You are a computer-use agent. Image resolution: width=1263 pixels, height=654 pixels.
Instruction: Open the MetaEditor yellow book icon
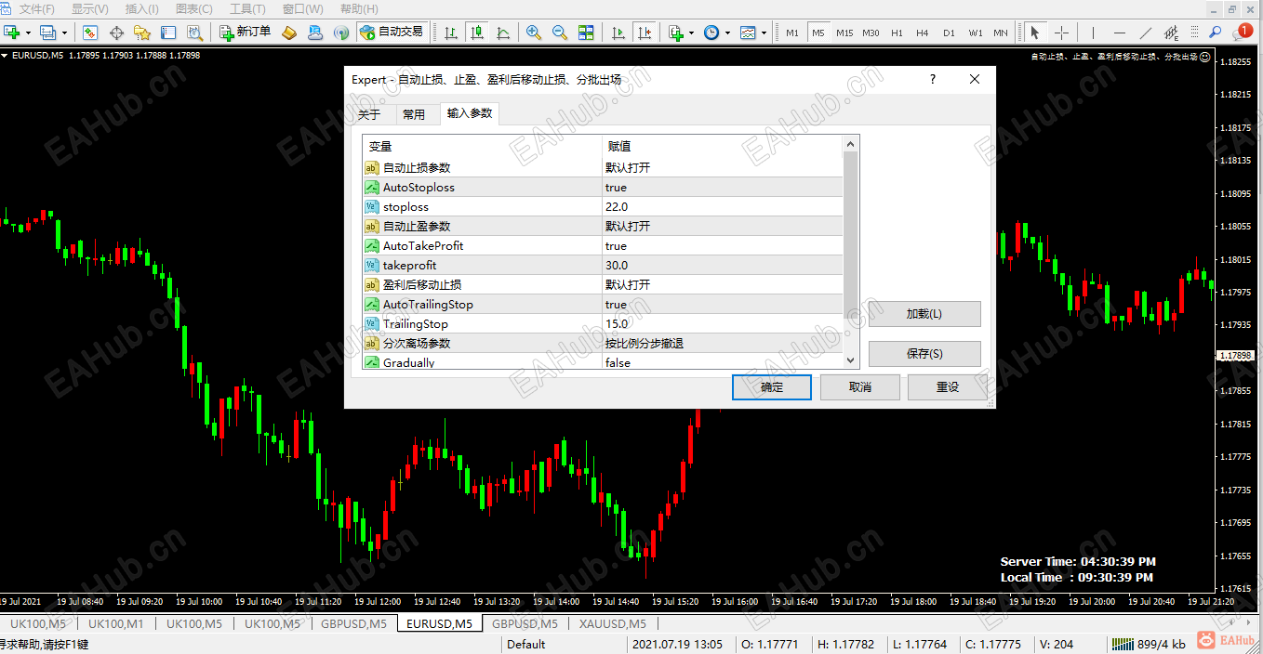pyautogui.click(x=289, y=33)
